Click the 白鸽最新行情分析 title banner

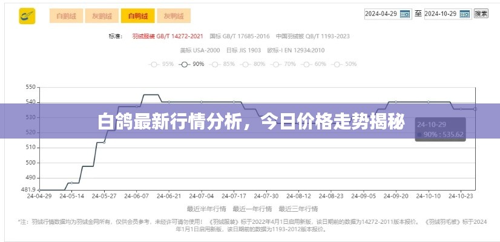pyautogui.click(x=249, y=121)
